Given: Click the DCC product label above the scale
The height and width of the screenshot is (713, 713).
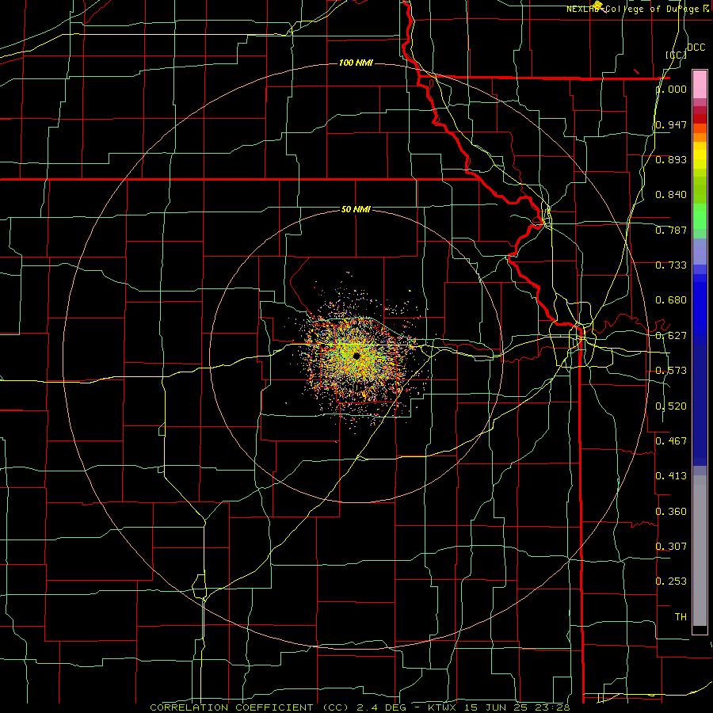Looking at the screenshot, I should click(x=696, y=48).
